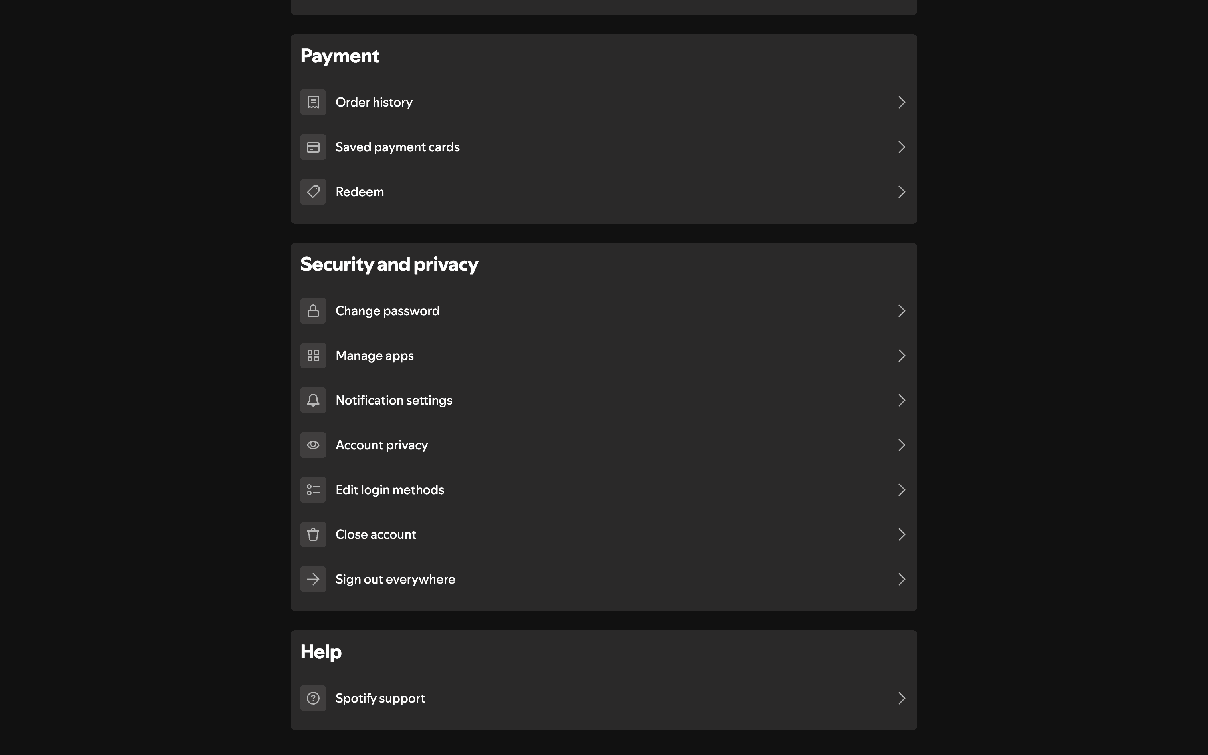The height and width of the screenshot is (755, 1208).
Task: Click the trash icon beside Close account
Action: 313,535
